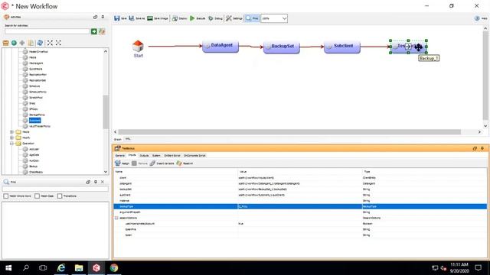Click the green circle icon in Activities toolbar
Viewport: 490px width, 275px height.
(14, 43)
